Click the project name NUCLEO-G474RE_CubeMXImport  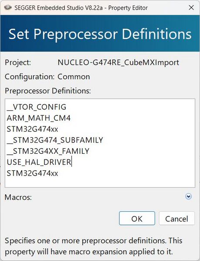[119, 62]
